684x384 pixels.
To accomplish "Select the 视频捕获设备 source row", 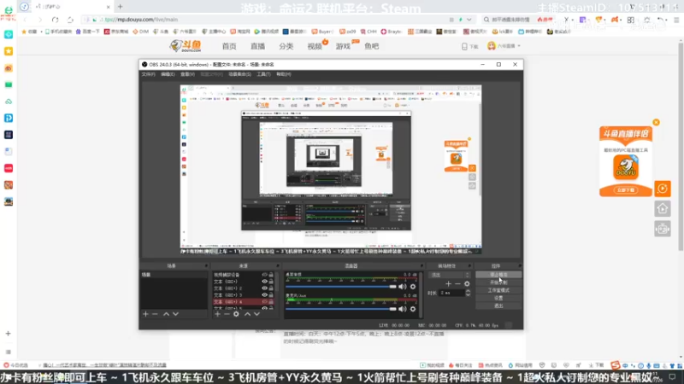I will click(x=244, y=275).
